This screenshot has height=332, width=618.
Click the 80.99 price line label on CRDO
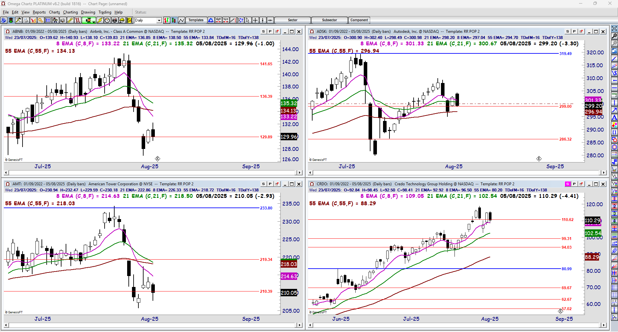click(567, 269)
